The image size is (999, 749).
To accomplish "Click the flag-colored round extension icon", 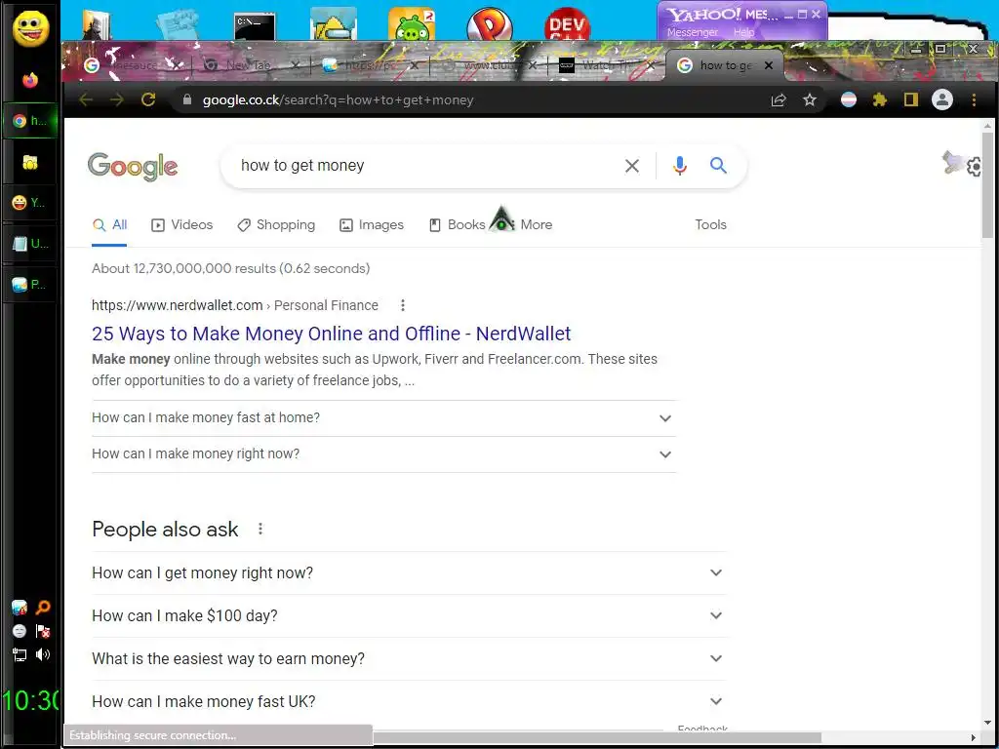I will (x=849, y=100).
